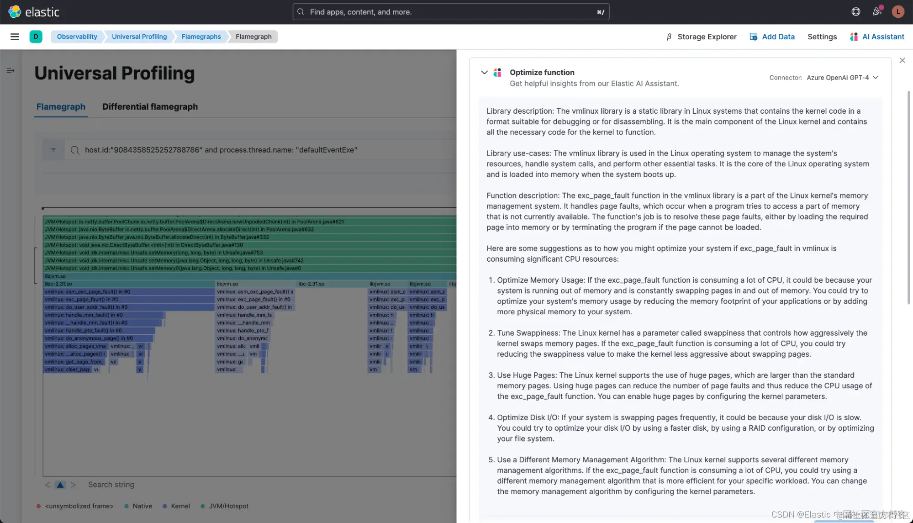Click up triangle in flamegraph search
Image resolution: width=913 pixels, height=523 pixels.
click(60, 485)
